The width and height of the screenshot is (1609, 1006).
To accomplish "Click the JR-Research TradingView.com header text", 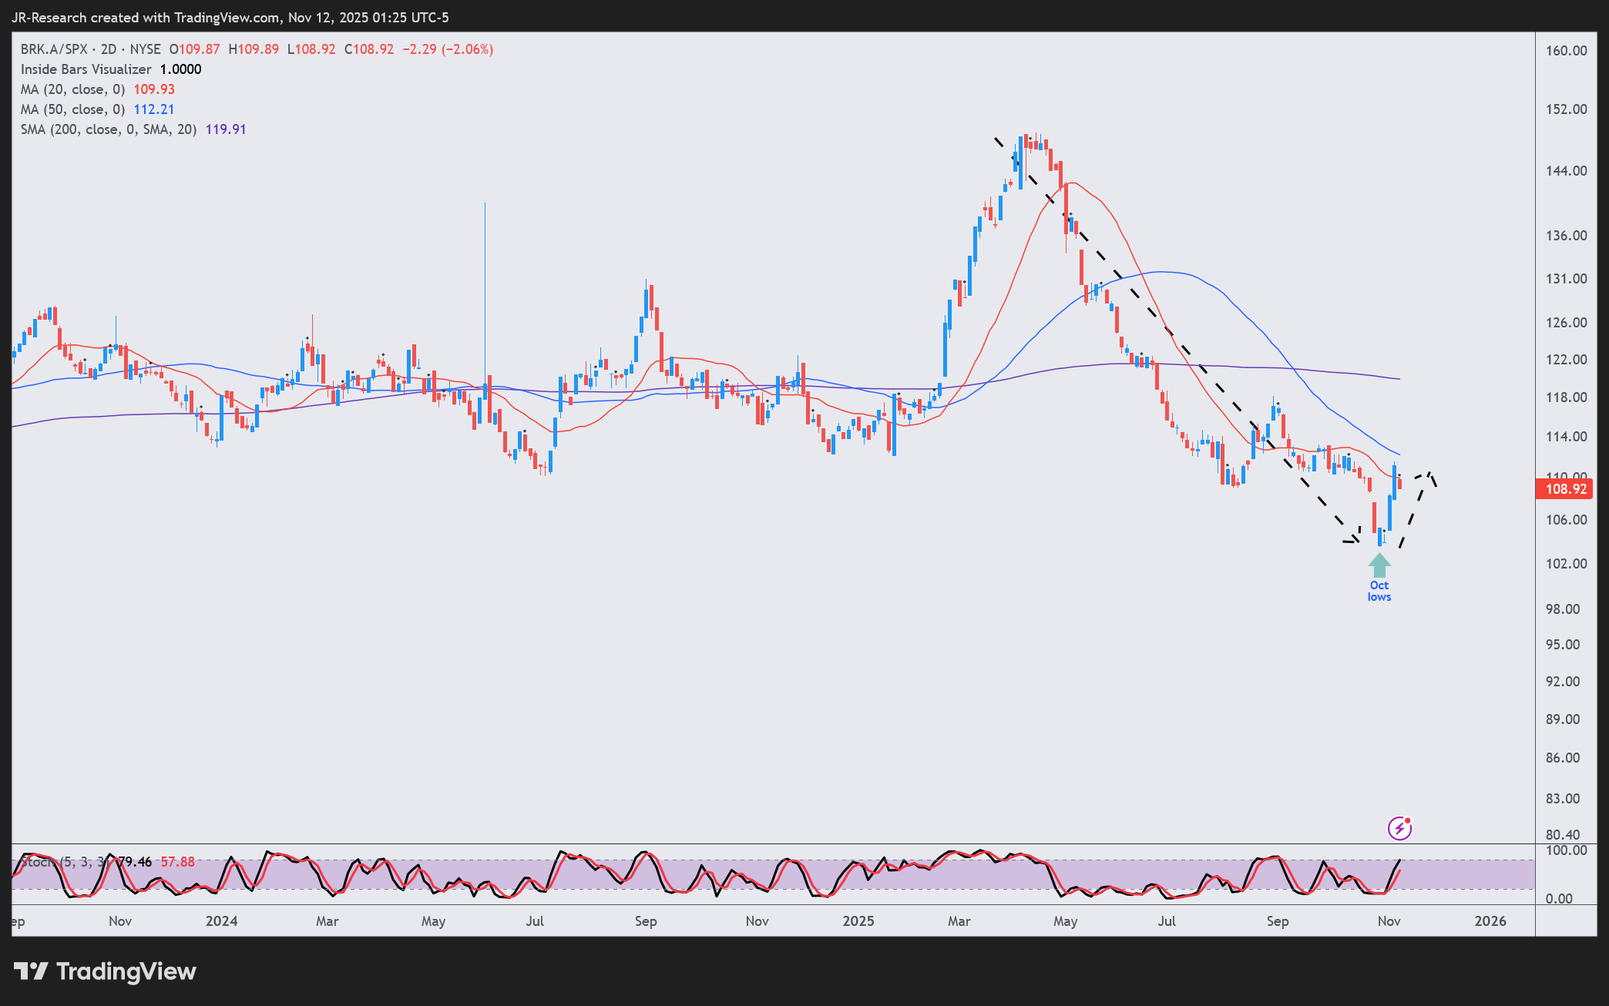I will (230, 17).
